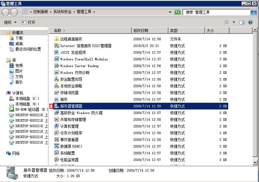Viewport: 259px width, 182px height.
Task: Open the 视频 library
Action: pos(19,66)
